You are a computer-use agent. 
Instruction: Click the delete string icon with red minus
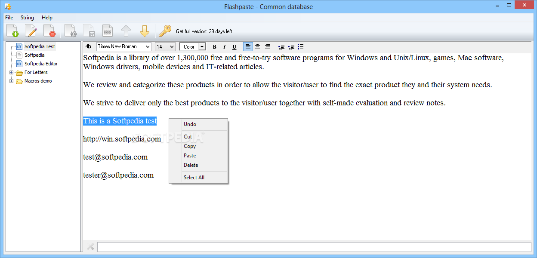tap(49, 31)
